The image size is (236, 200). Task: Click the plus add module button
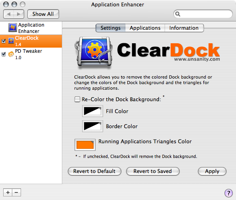pos(8,192)
